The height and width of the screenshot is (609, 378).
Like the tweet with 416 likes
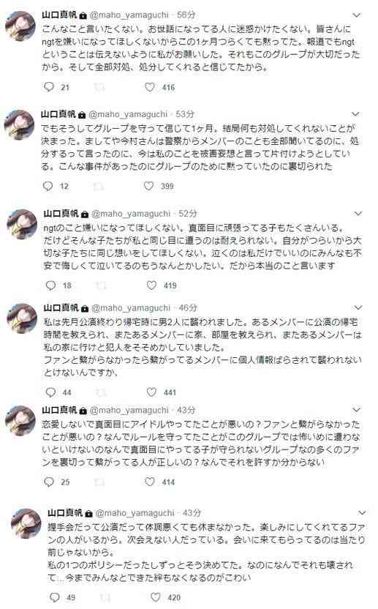(x=150, y=87)
